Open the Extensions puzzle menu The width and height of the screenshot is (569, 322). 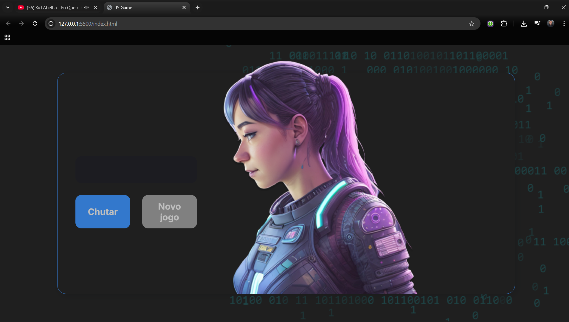click(504, 24)
